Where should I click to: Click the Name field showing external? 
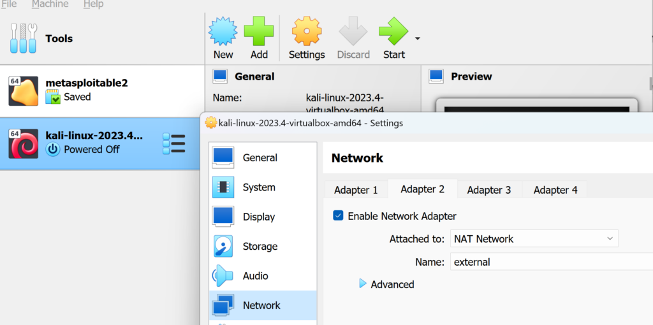click(552, 262)
